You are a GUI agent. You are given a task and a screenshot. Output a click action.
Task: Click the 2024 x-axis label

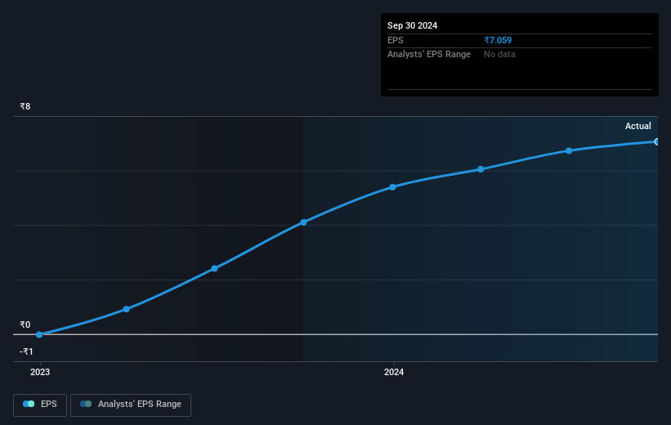tap(394, 373)
